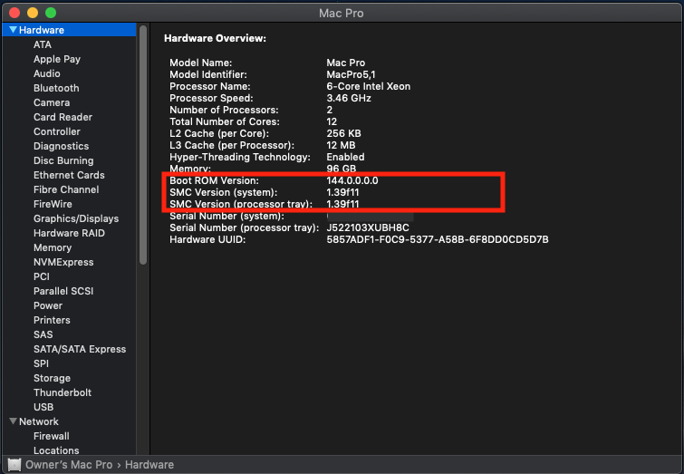This screenshot has width=684, height=474.
Task: Show FireWire information
Action: 53,204
